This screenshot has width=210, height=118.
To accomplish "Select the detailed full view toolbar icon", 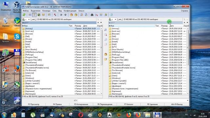I will click(34, 15).
